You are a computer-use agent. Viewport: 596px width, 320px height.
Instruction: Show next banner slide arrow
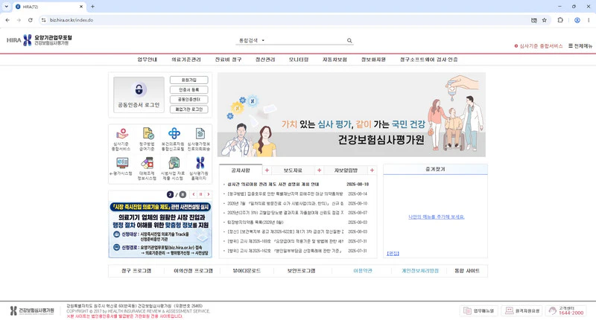click(x=209, y=194)
